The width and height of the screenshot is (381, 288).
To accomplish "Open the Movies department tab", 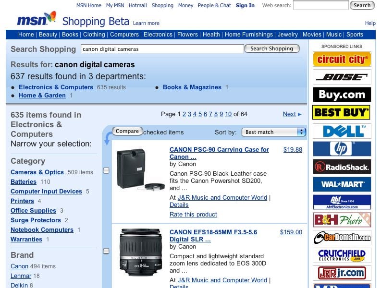I will pyautogui.click(x=312, y=35).
